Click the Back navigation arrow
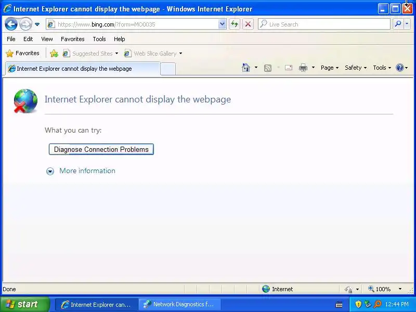416x312 pixels. 11,24
